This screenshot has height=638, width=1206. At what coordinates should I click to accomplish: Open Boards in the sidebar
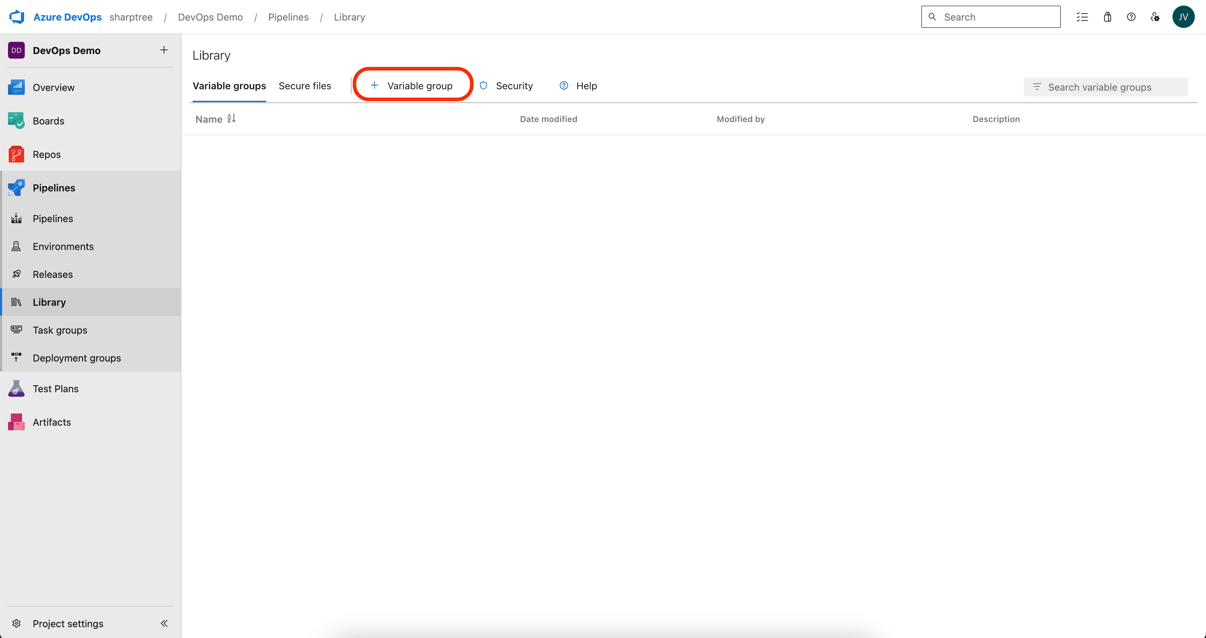[90, 121]
